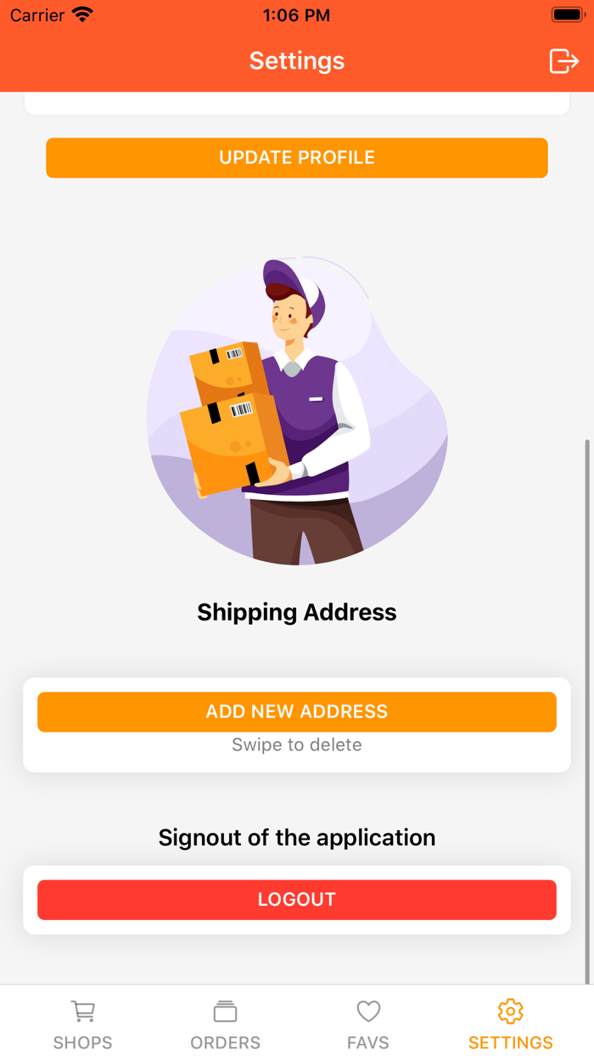Tap the sign-out icon in the header
Image resolution: width=594 pixels, height=1056 pixels.
[x=563, y=61]
